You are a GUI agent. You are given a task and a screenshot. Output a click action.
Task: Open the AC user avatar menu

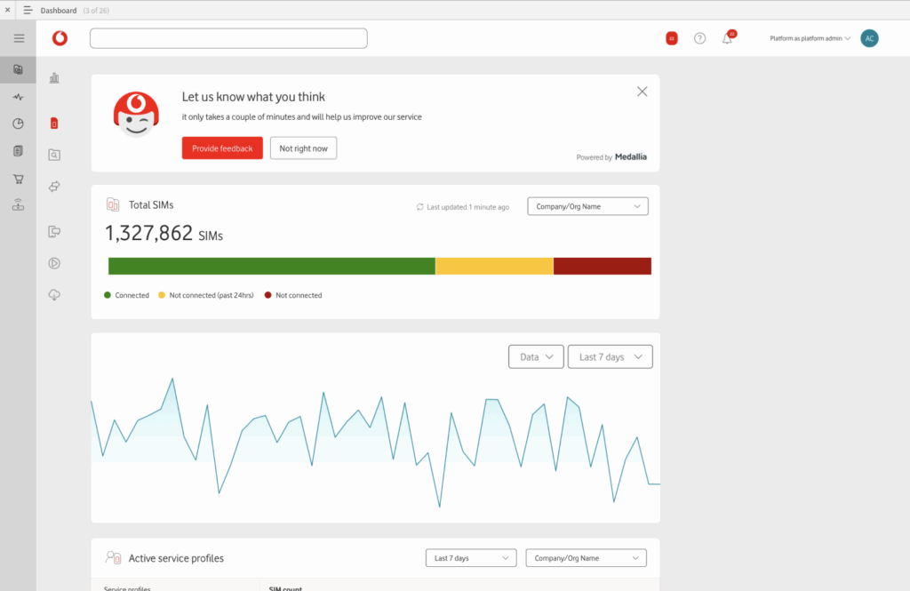click(869, 38)
